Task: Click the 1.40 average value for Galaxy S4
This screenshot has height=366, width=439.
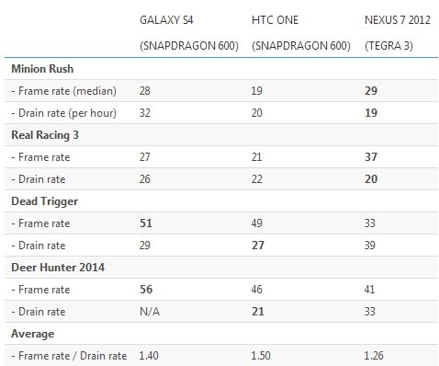Action: (149, 356)
